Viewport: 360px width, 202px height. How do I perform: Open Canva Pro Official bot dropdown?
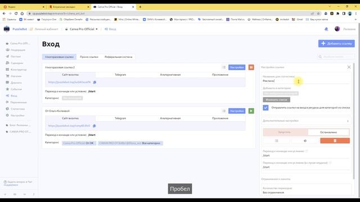[82, 29]
